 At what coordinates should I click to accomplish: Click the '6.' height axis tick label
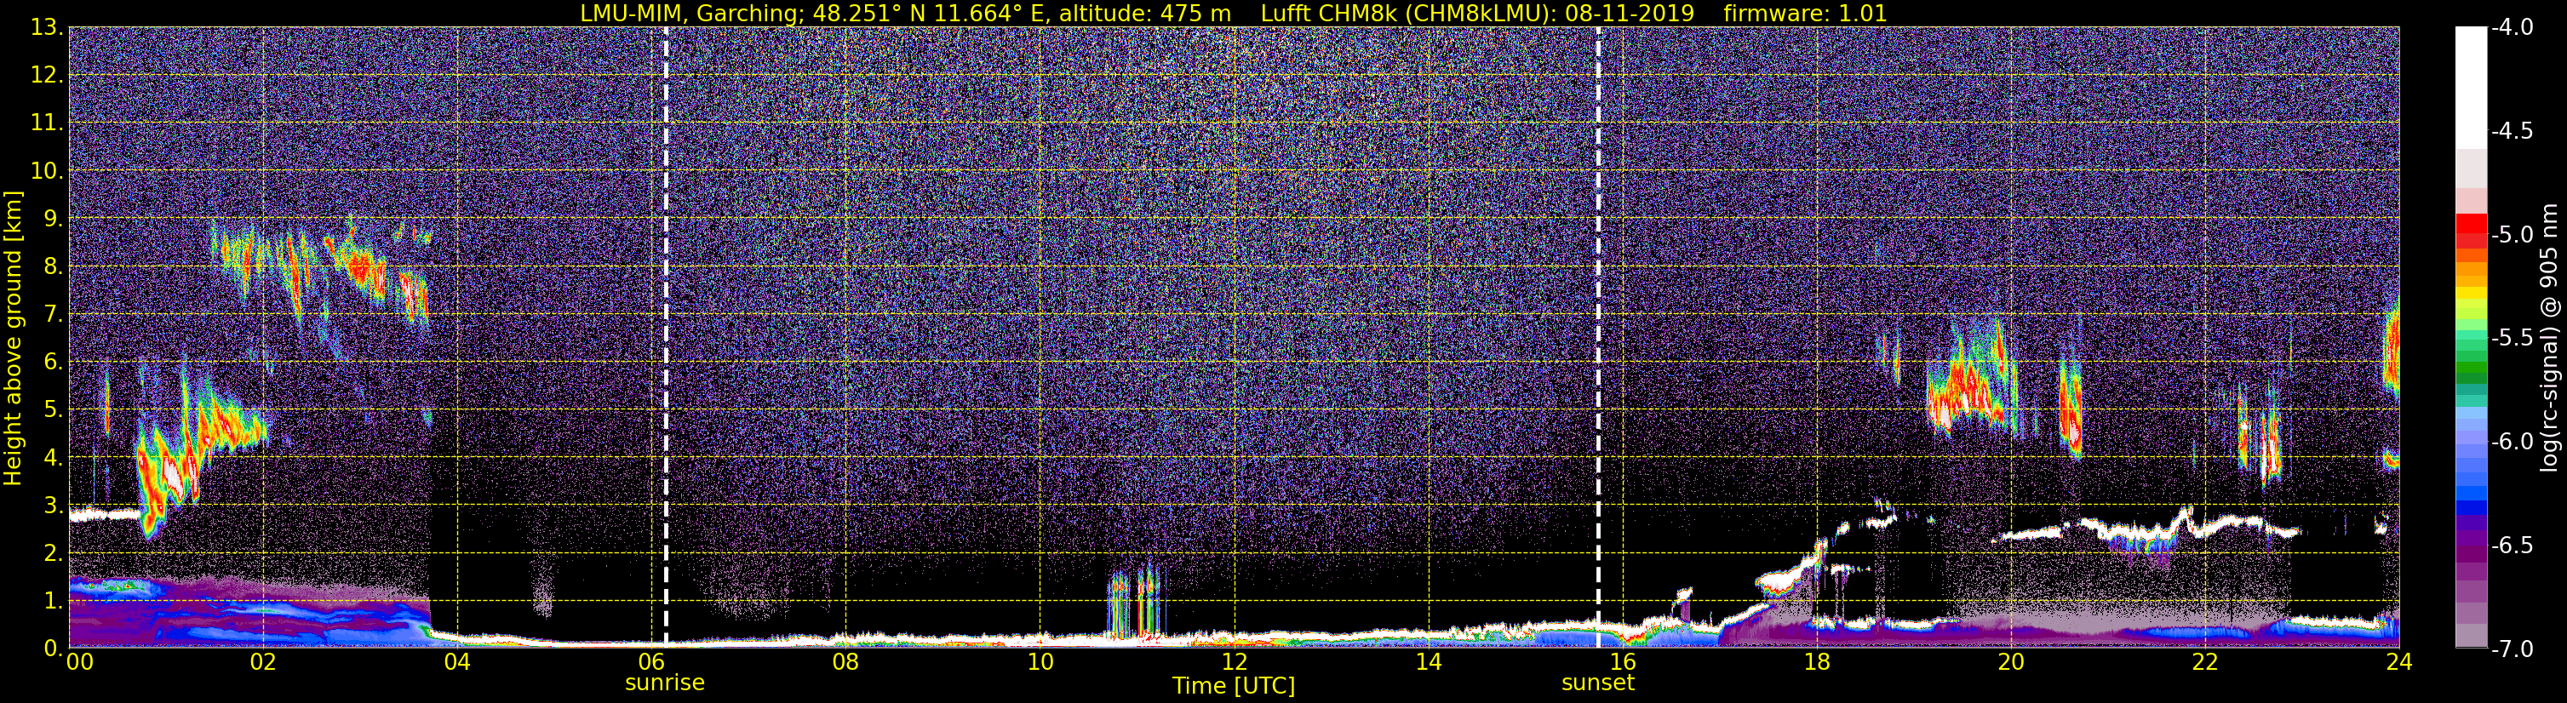[x=52, y=363]
